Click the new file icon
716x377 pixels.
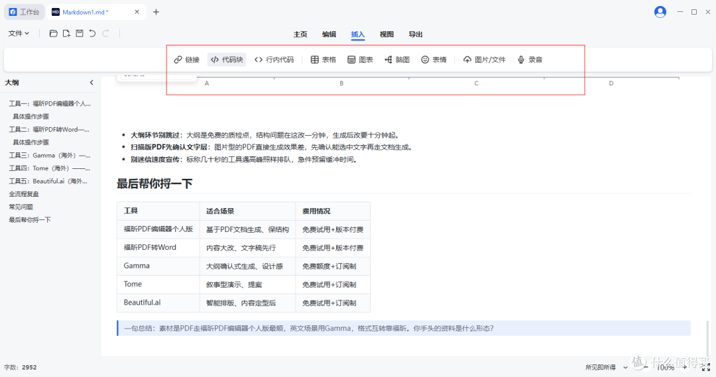(67, 33)
